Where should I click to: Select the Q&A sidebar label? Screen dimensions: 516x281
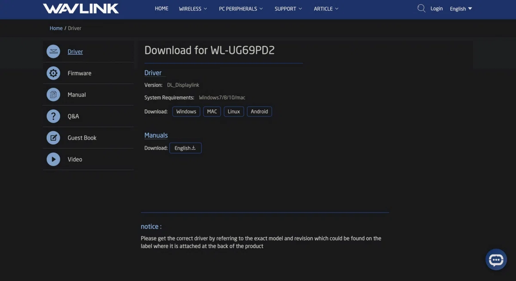click(x=73, y=116)
